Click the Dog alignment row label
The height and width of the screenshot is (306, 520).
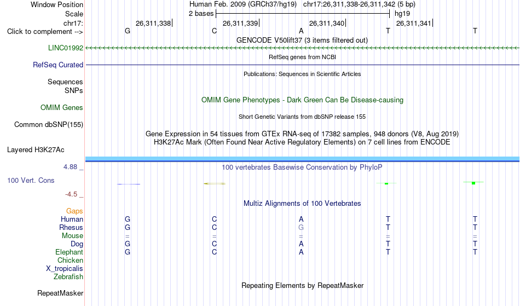(x=77, y=244)
